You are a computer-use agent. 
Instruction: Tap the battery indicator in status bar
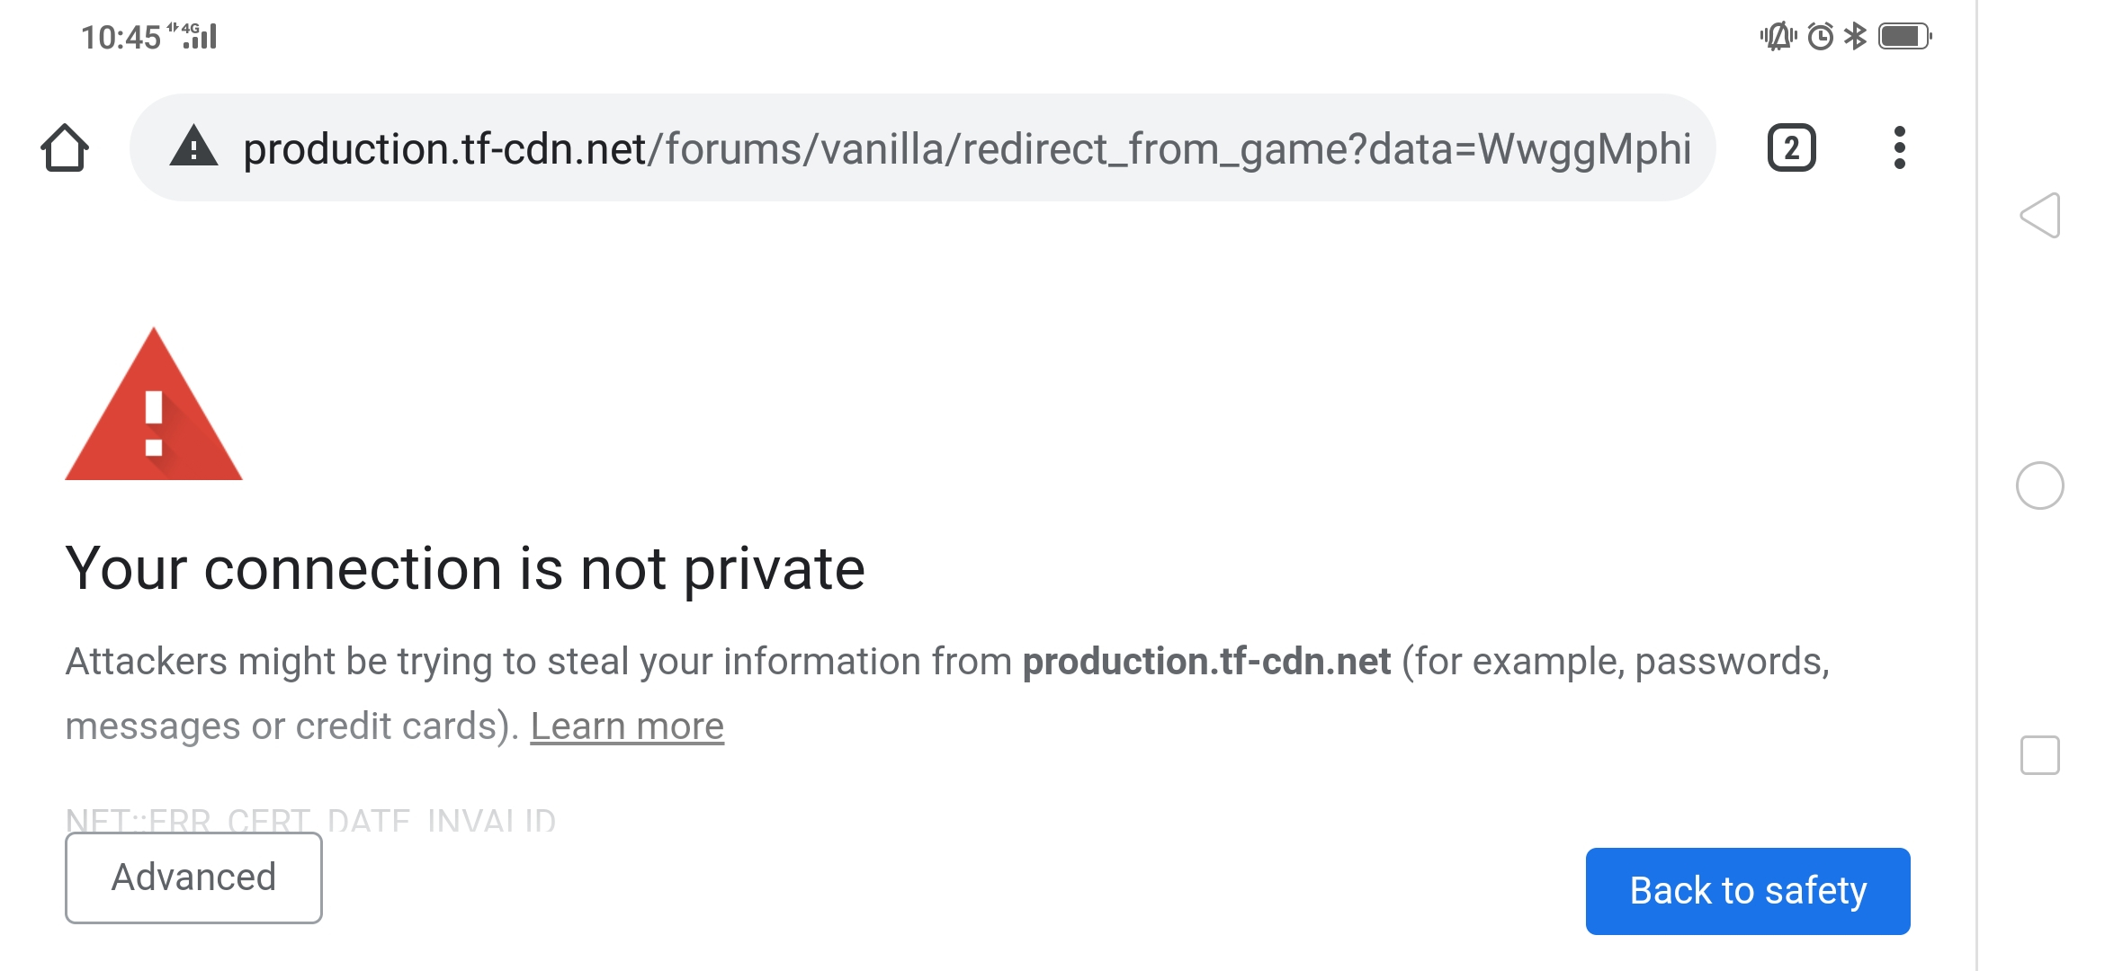coord(1904,37)
